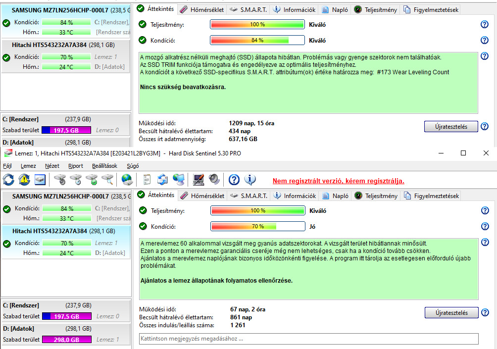
Task: Click the Kondíció 70 % bar in overview
Action: click(x=258, y=226)
